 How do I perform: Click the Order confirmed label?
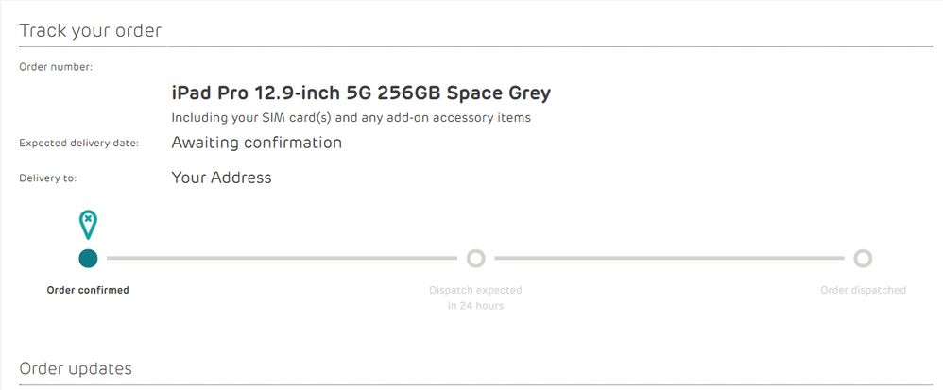click(88, 290)
